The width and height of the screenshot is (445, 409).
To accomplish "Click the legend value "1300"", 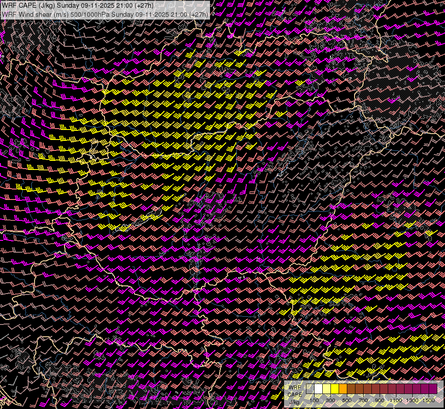I will pyautogui.click(x=412, y=400).
